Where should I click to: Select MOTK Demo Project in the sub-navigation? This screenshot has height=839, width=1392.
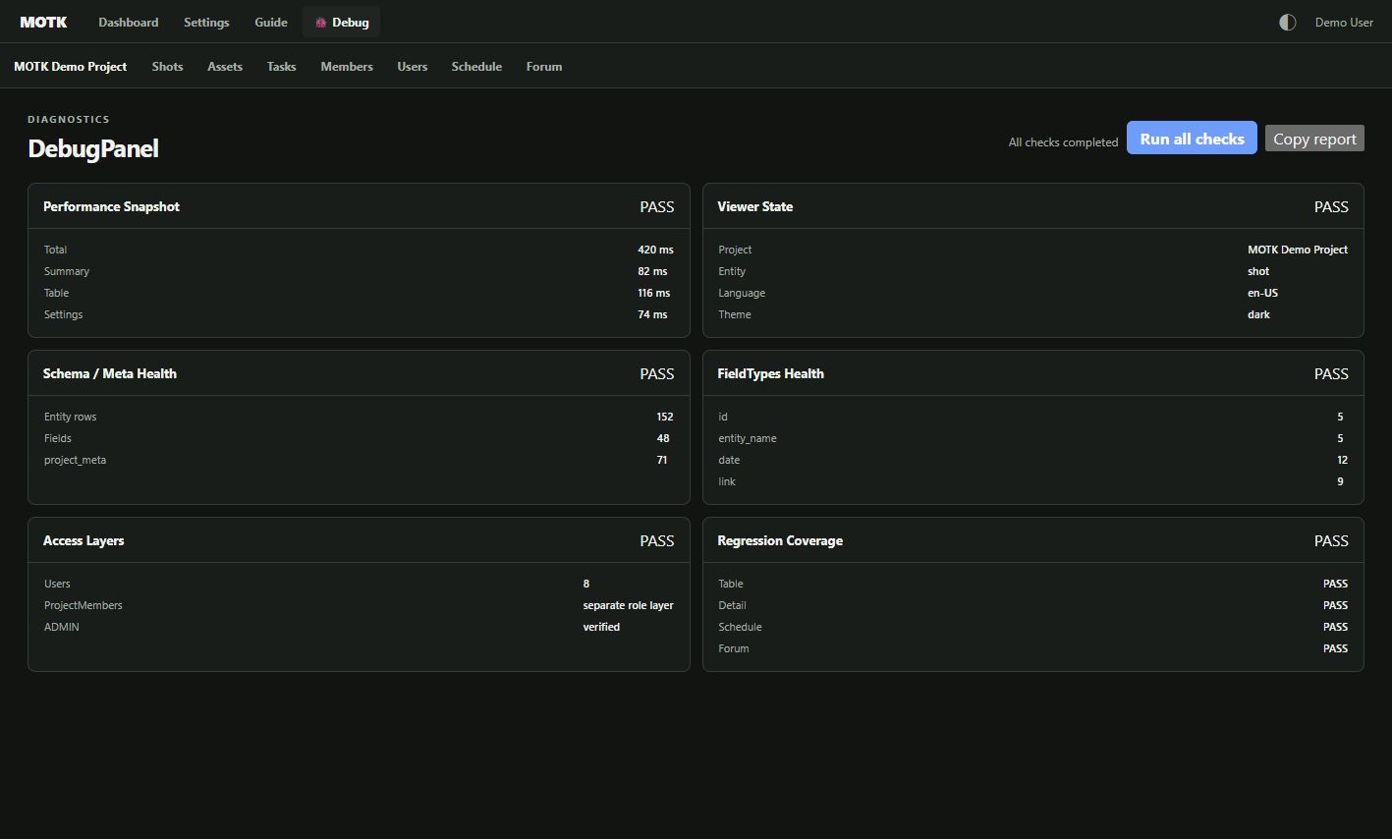click(x=71, y=67)
